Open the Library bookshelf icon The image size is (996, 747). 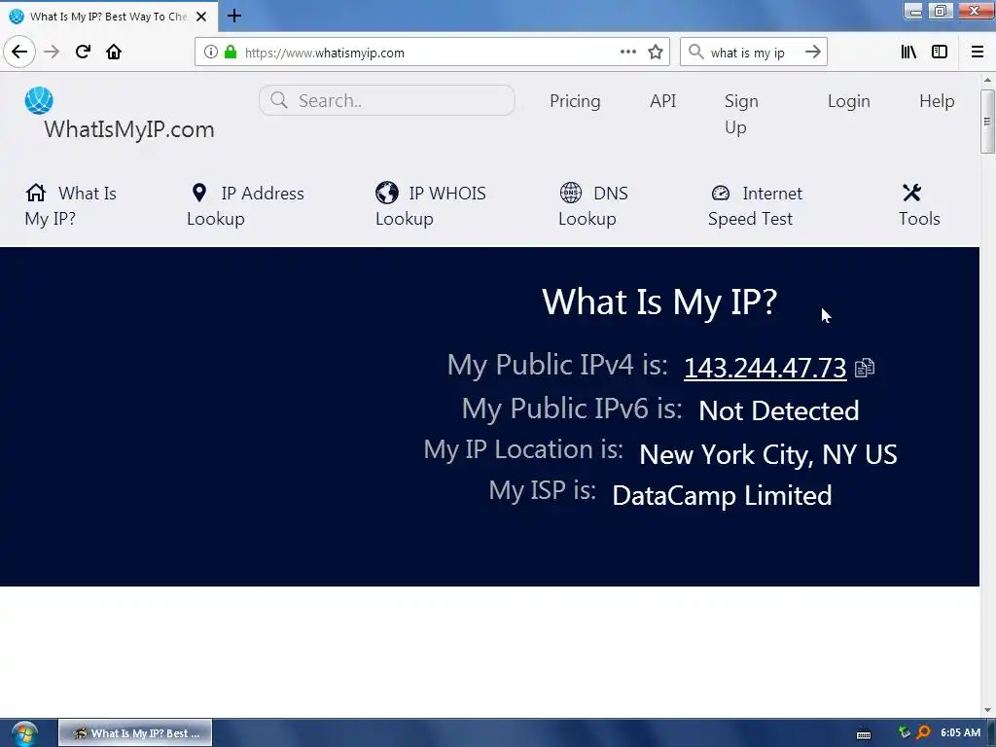[x=908, y=53]
